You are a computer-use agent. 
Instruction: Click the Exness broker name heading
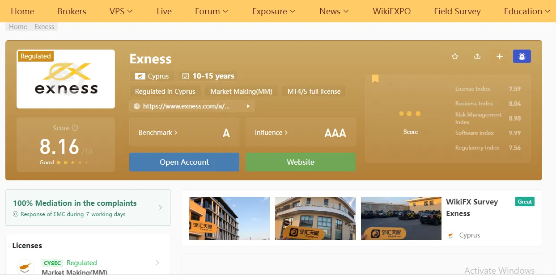pyautogui.click(x=150, y=59)
